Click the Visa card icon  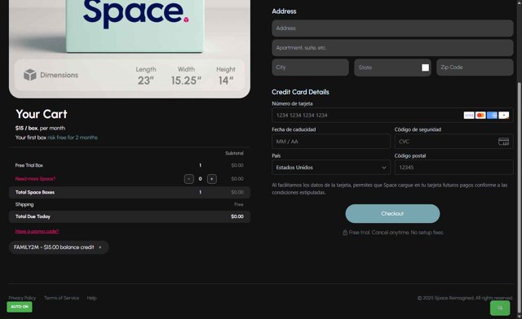point(469,116)
